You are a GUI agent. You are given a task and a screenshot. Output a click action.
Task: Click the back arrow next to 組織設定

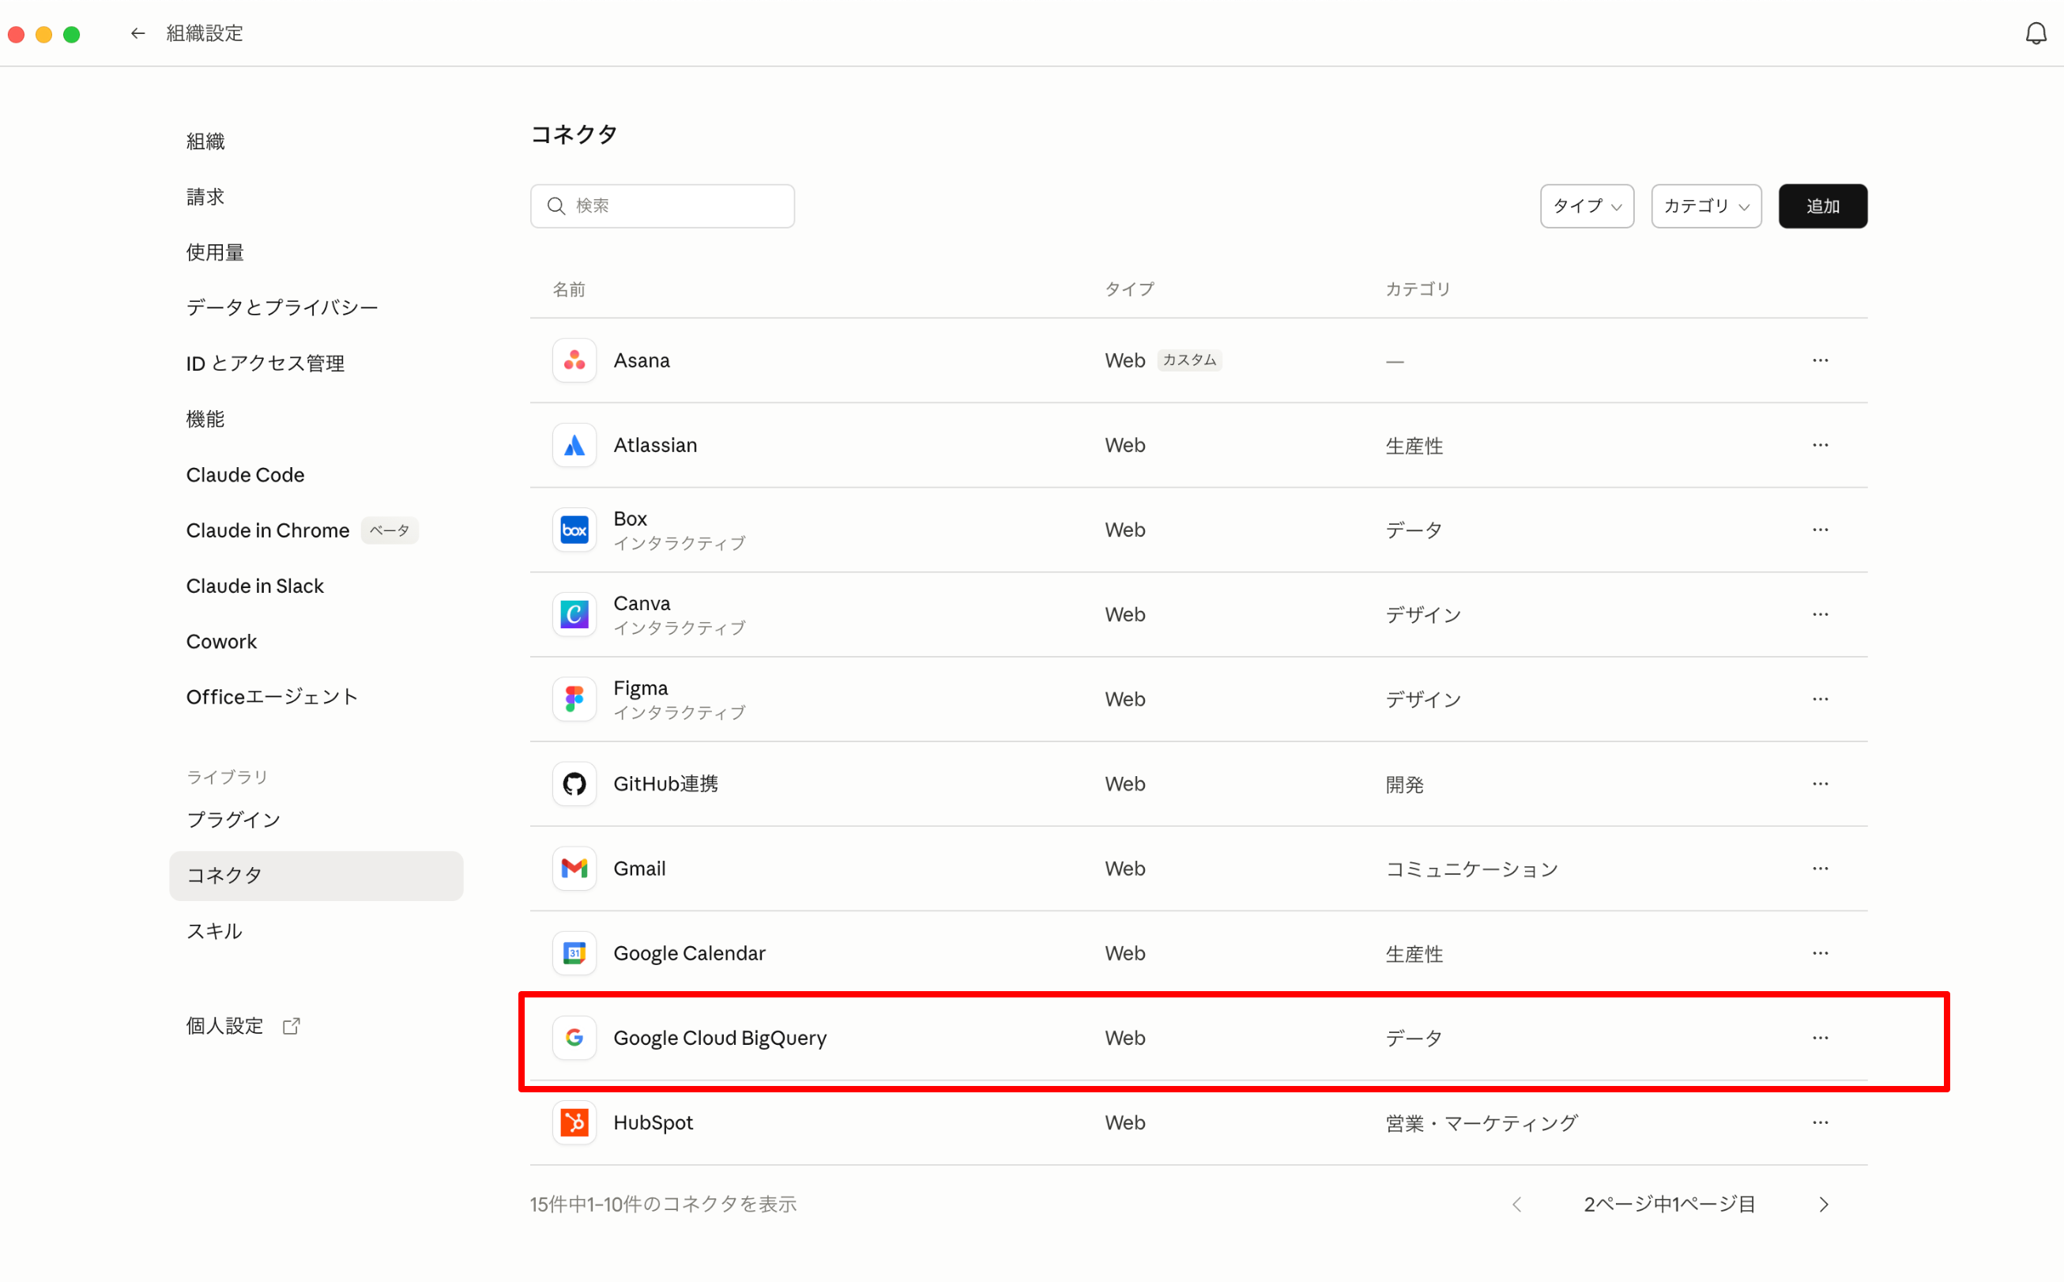coord(137,33)
